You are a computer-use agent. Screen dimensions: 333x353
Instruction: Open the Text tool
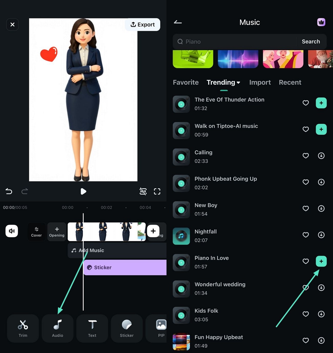pyautogui.click(x=92, y=328)
